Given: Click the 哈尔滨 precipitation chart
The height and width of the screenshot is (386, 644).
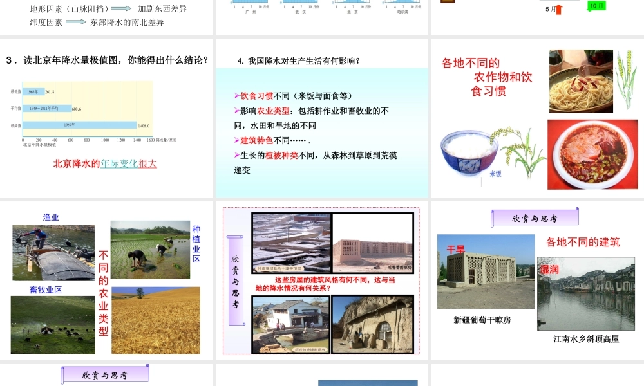Looking at the screenshot, I should pos(402,6).
